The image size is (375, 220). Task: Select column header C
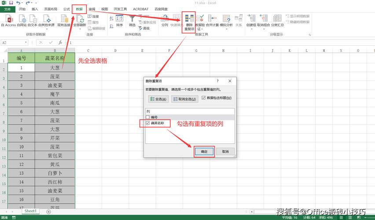click(x=88, y=51)
